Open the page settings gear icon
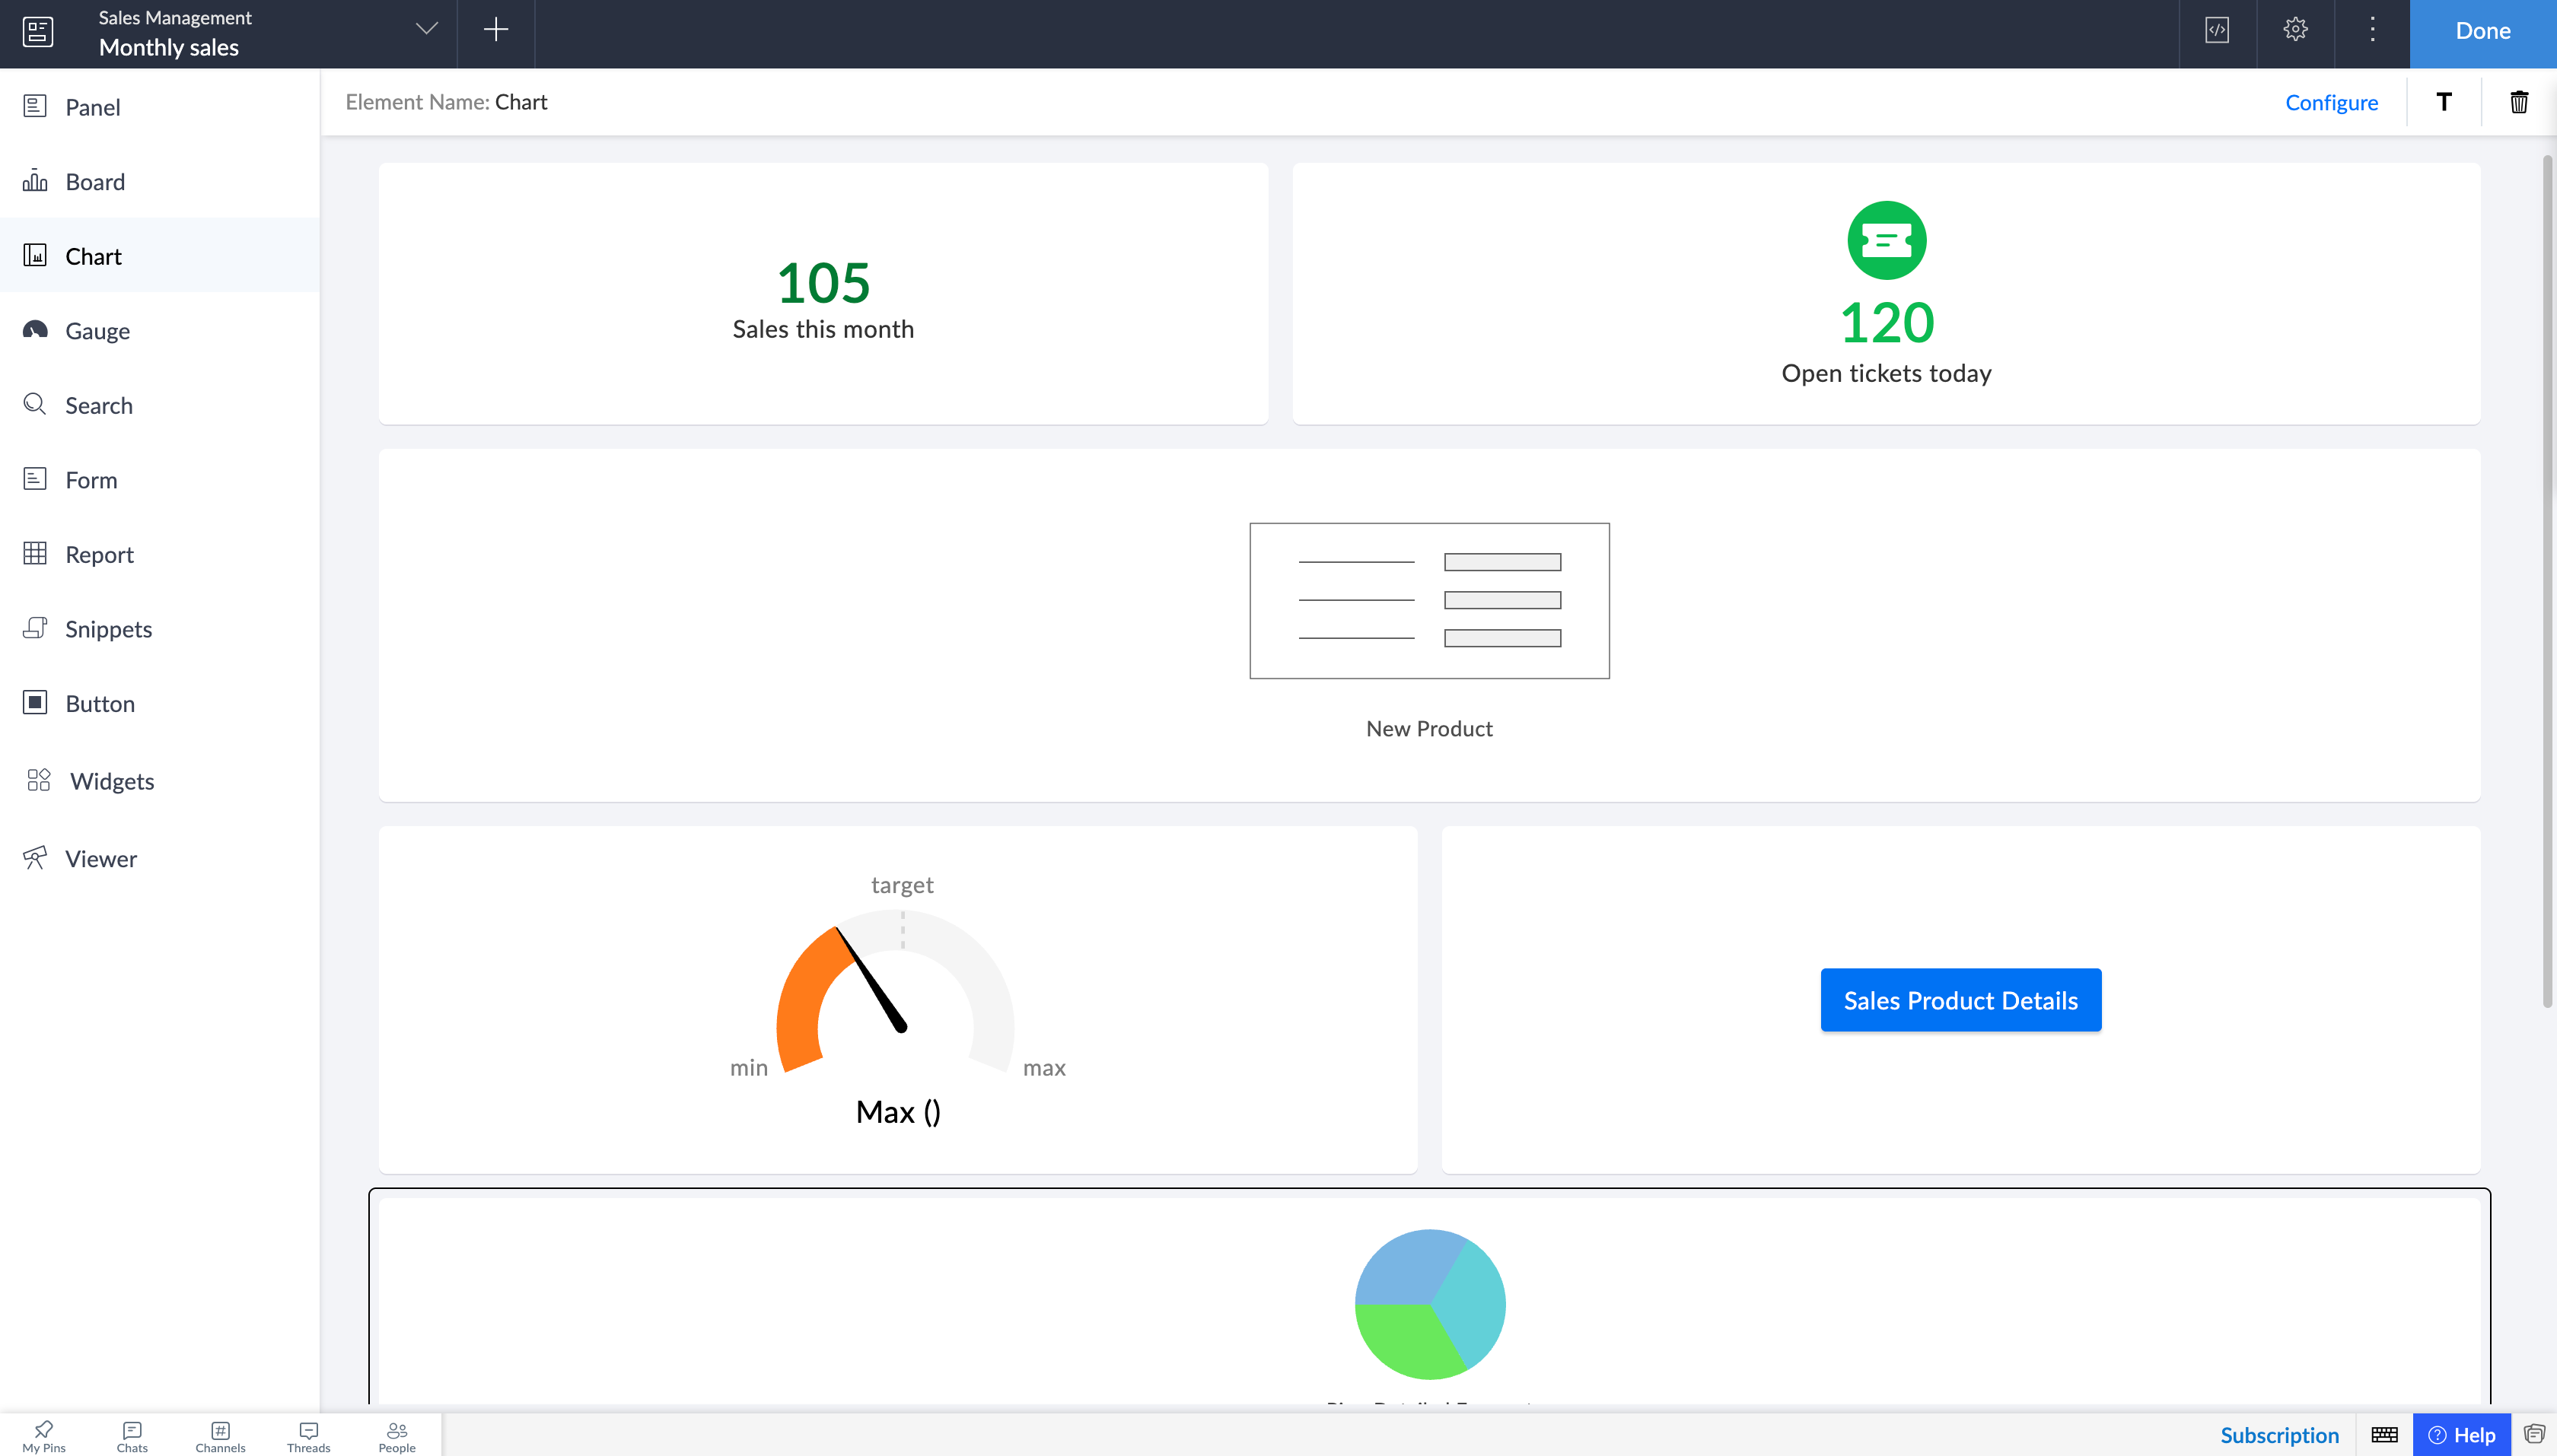 (2295, 30)
